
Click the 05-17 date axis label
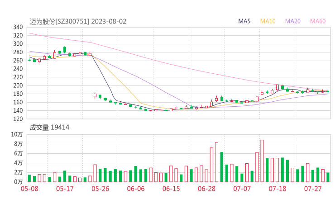click(x=65, y=189)
